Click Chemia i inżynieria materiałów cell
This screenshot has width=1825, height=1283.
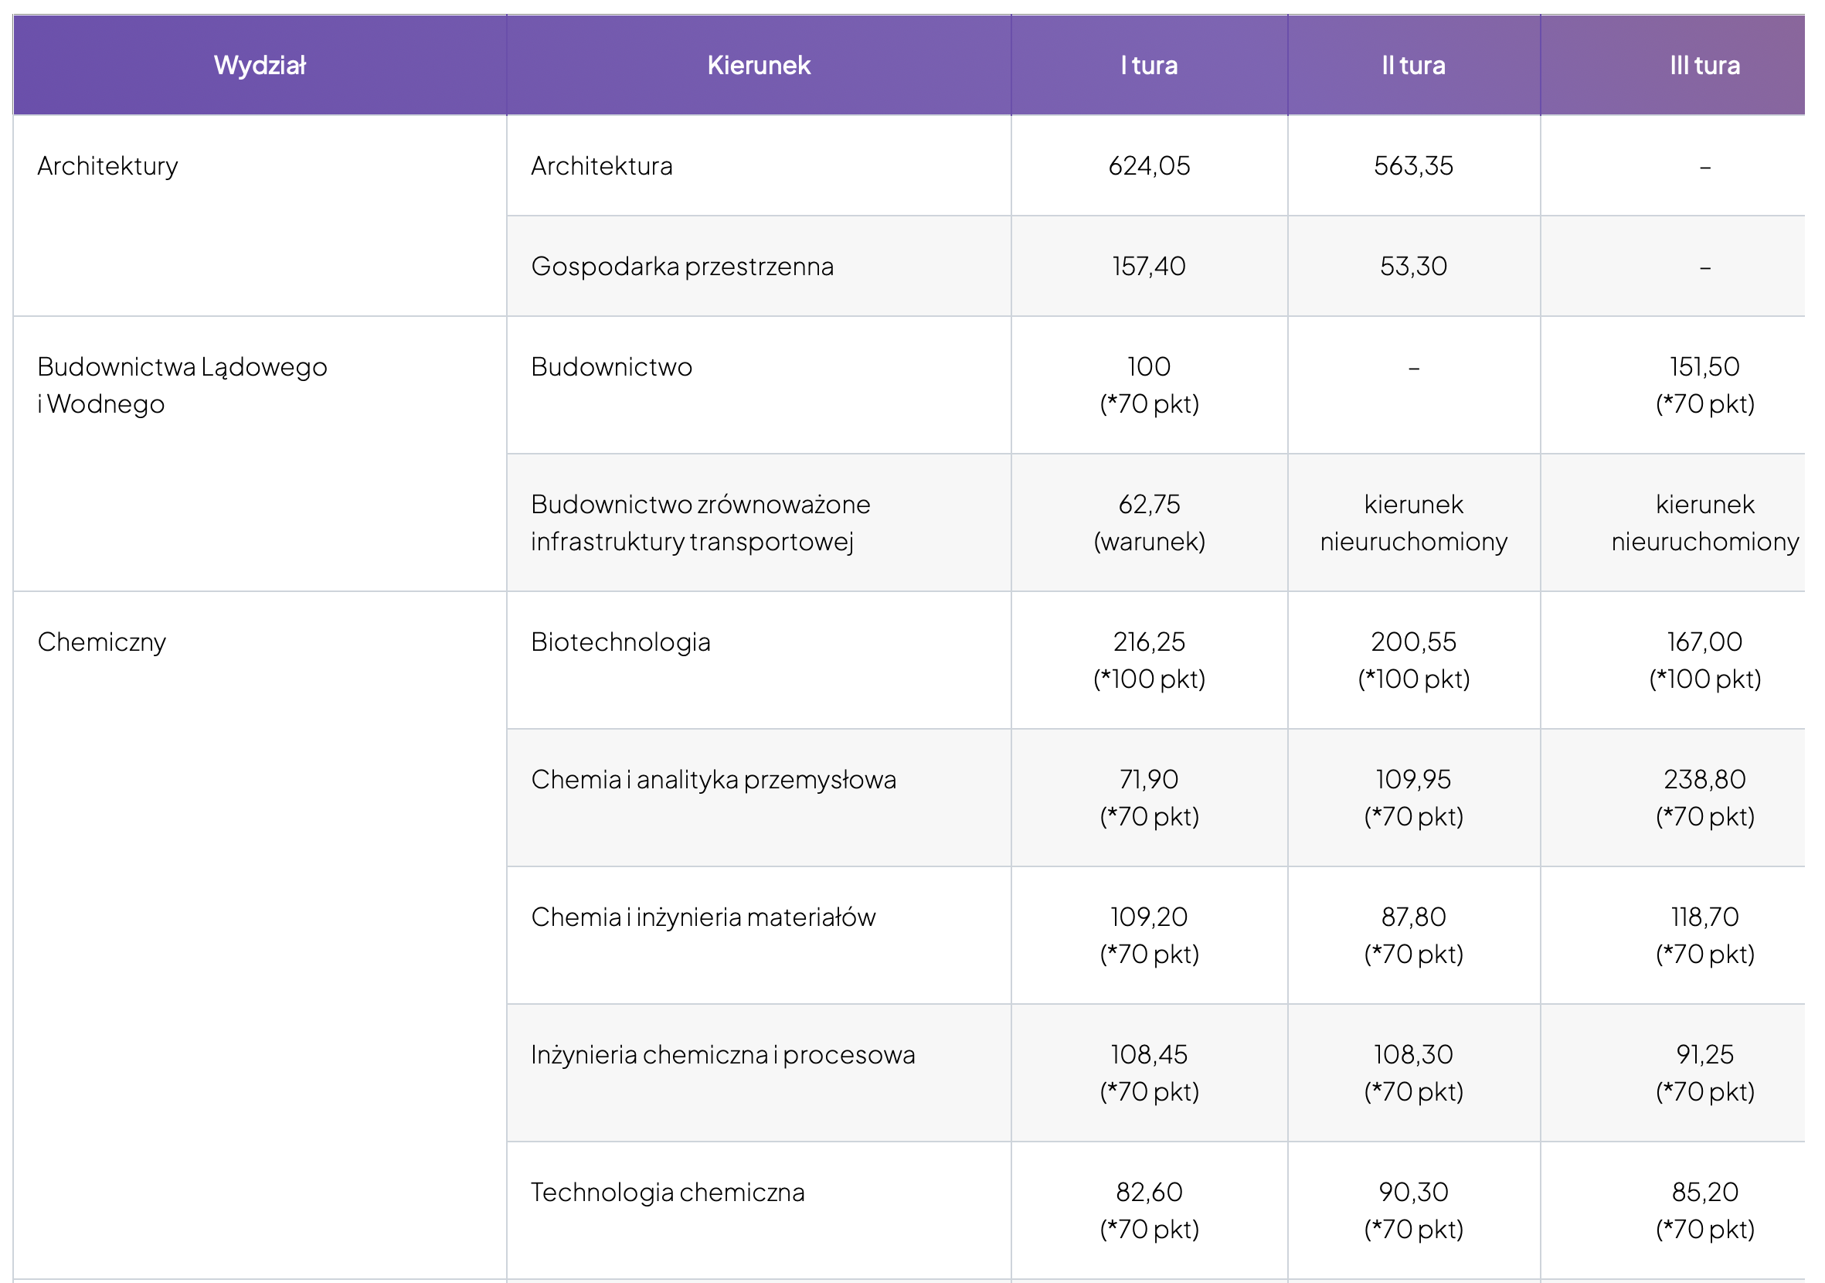(702, 917)
